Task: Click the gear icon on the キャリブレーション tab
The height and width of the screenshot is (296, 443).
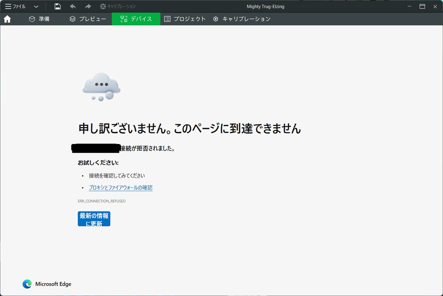Action: pos(215,18)
